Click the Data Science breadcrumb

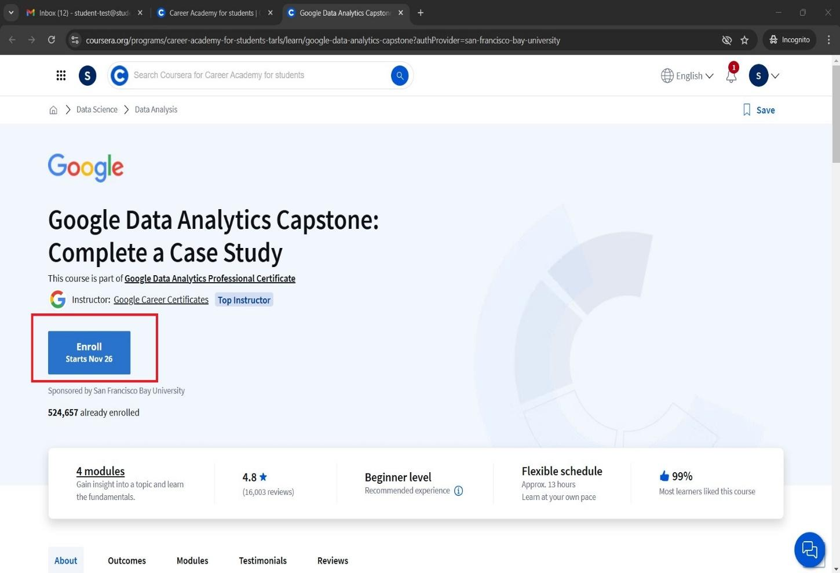[97, 110]
